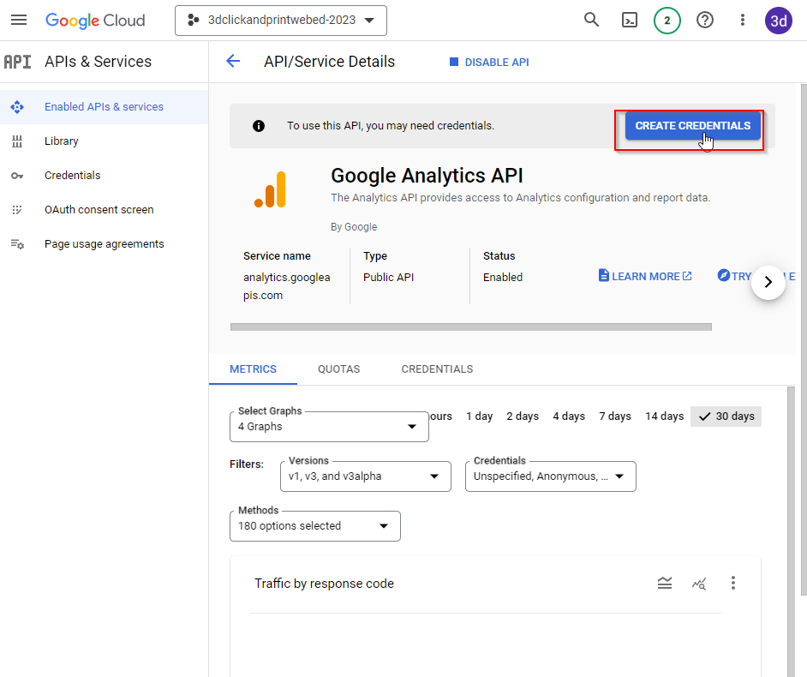
Task: Select the 7 days time range
Action: pos(614,416)
